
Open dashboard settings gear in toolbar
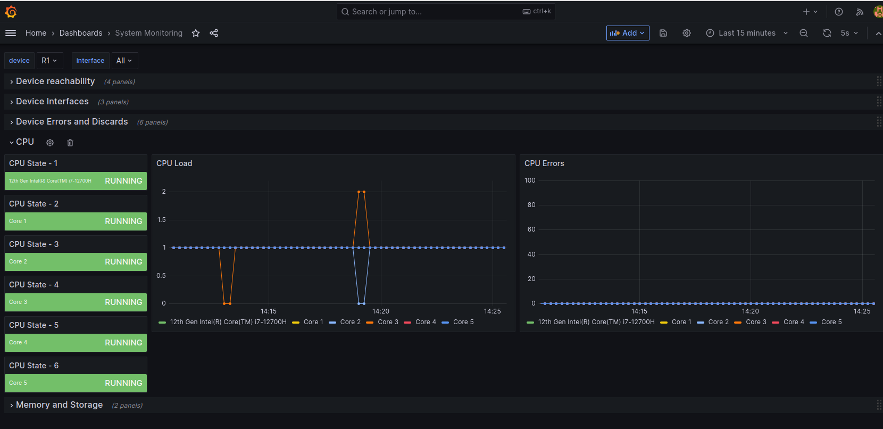tap(687, 33)
